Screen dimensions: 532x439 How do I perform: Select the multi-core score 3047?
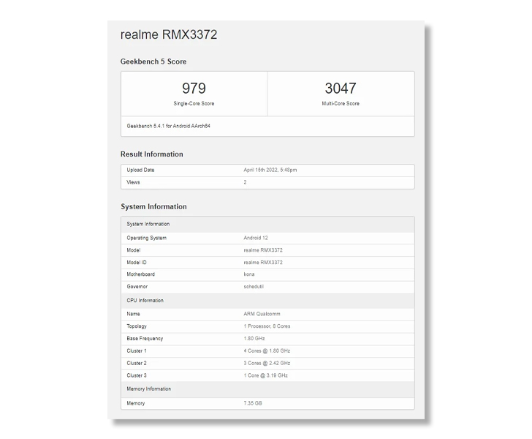click(x=341, y=89)
